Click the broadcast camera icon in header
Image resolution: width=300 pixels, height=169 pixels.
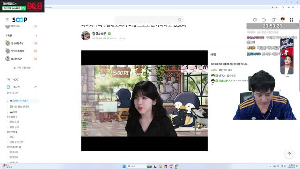coord(264,20)
